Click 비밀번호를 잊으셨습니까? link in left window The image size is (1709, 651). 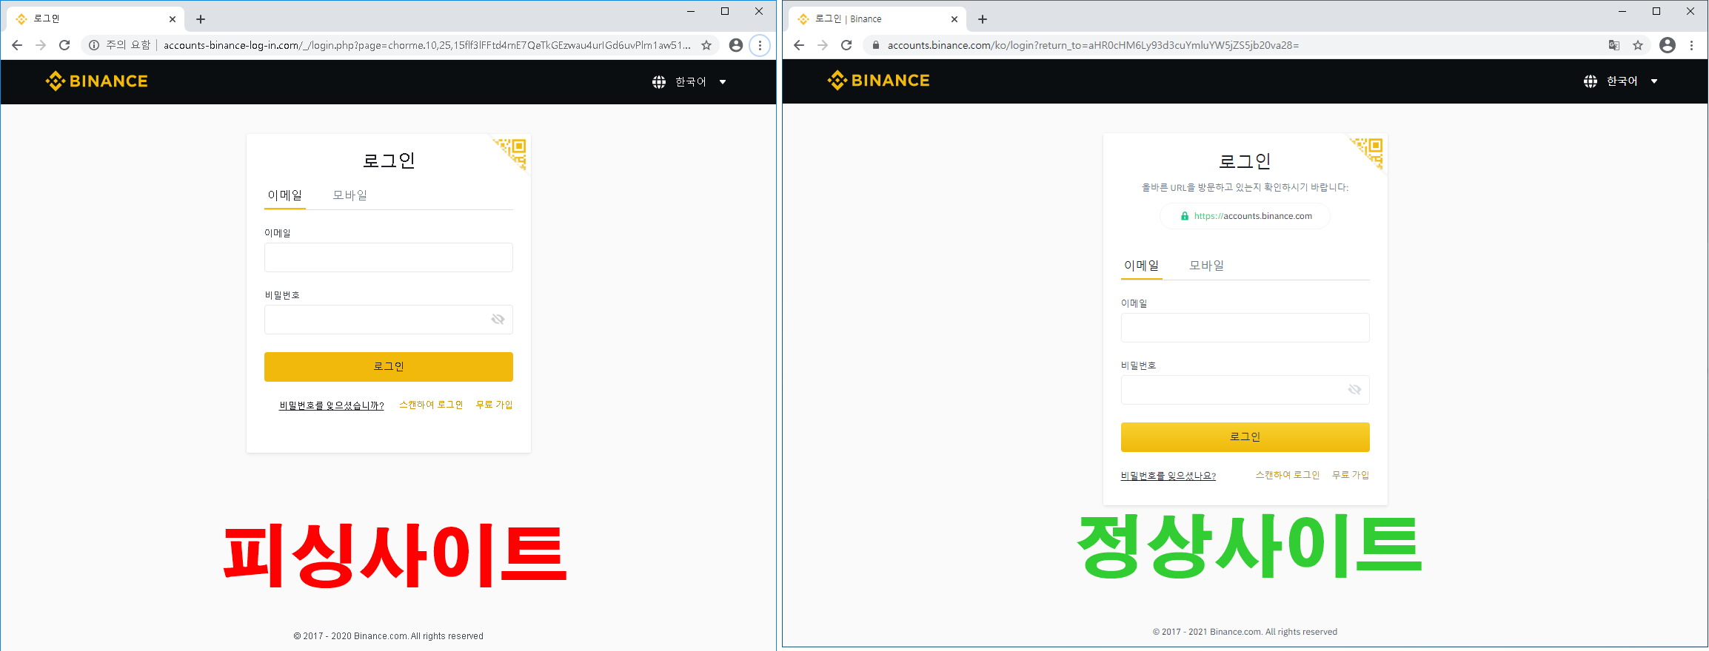[x=332, y=405]
